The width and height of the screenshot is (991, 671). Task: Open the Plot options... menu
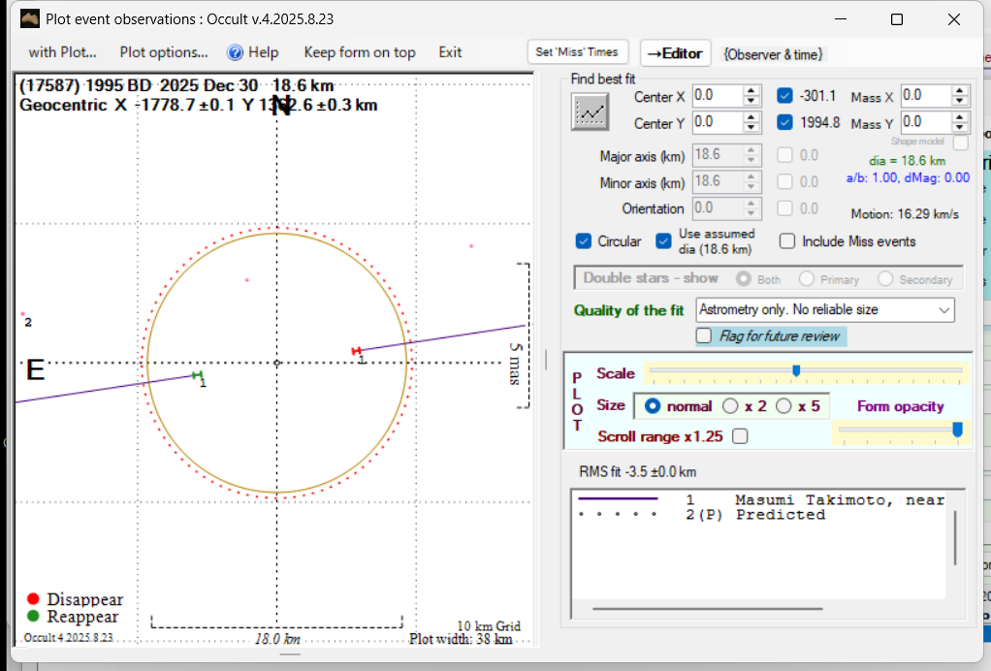tap(164, 52)
